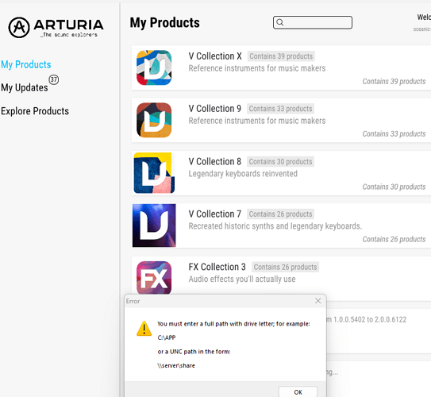This screenshot has height=397, width=431.
Task: Select the V Collection 9 icon
Action: [154, 120]
